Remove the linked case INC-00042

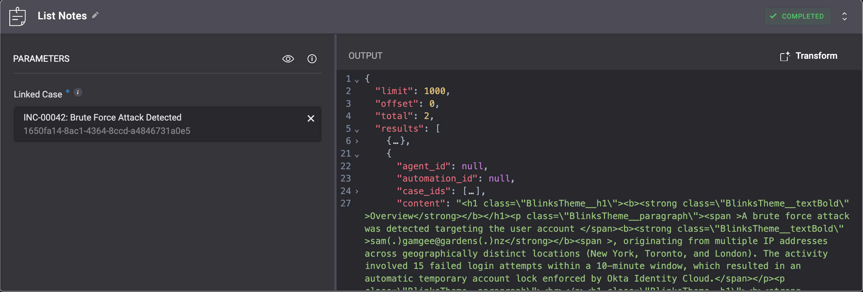pos(311,118)
